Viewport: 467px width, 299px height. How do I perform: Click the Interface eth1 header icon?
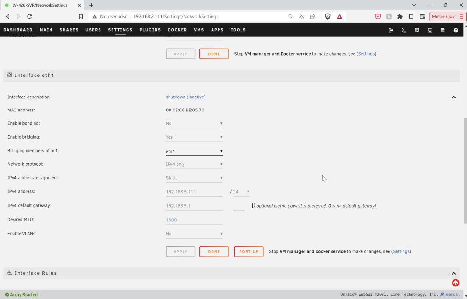[9, 75]
